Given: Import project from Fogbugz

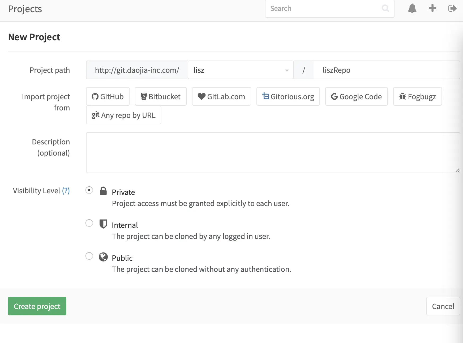Looking at the screenshot, I should pos(417,97).
